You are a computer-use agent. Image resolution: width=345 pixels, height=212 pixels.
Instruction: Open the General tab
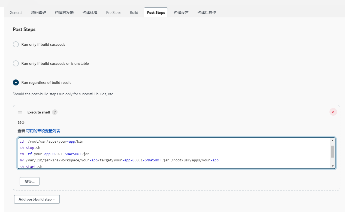(16, 13)
